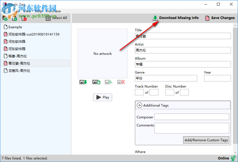The width and height of the screenshot is (238, 162).
Task: Click Add/Remove Custom Tags button
Action: pyautogui.click(x=206, y=140)
